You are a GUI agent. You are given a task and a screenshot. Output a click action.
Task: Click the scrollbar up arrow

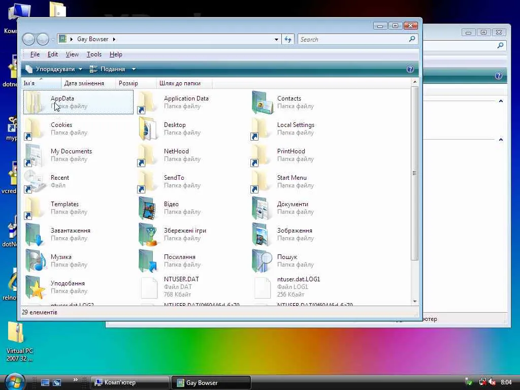(x=414, y=82)
